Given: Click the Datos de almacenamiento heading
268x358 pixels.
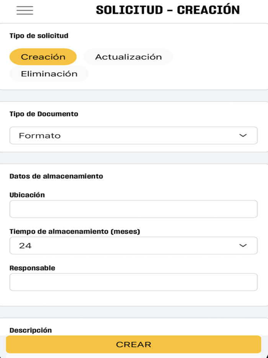Looking at the screenshot, I should point(56,176).
